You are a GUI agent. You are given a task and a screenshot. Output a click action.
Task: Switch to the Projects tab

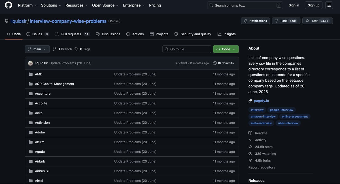pos(159,34)
